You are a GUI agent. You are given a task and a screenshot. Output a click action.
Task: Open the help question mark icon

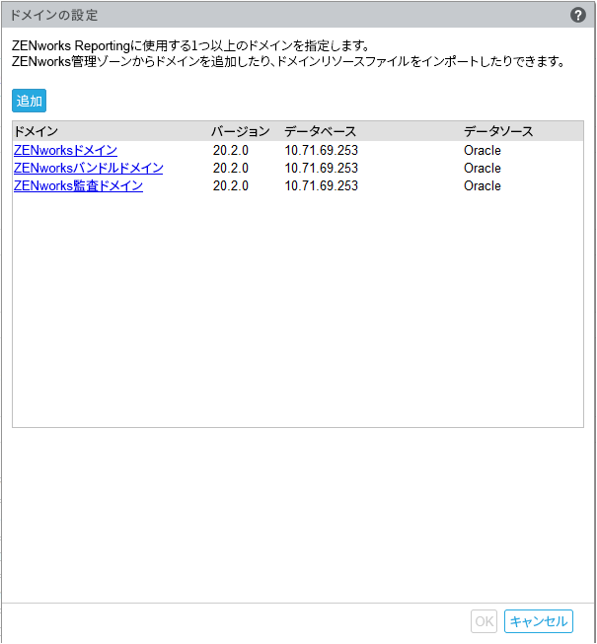[577, 15]
